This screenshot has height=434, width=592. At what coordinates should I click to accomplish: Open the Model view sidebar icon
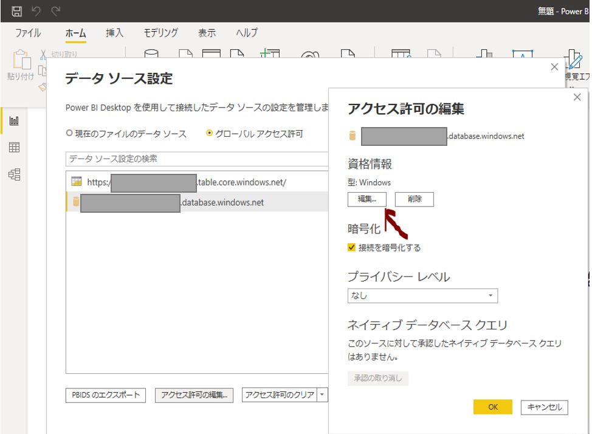point(14,175)
